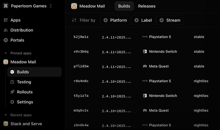This screenshot has width=220, height=130.
Task: Click Meadow Mail app icon in sidebar
Action: tap(6, 62)
